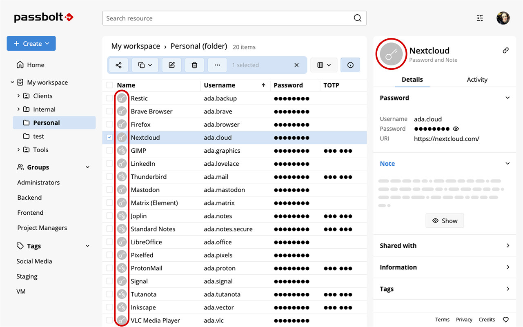Check the Brave Browser row checkbox
The width and height of the screenshot is (523, 327).
click(x=109, y=111)
